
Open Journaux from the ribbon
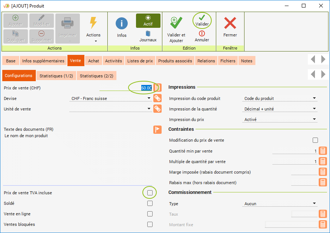[148, 36]
